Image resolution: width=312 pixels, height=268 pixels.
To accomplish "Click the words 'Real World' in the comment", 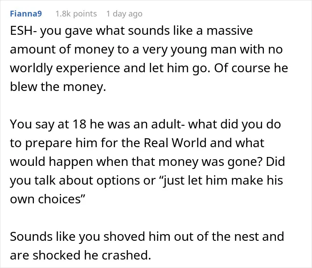I will click(x=175, y=143).
